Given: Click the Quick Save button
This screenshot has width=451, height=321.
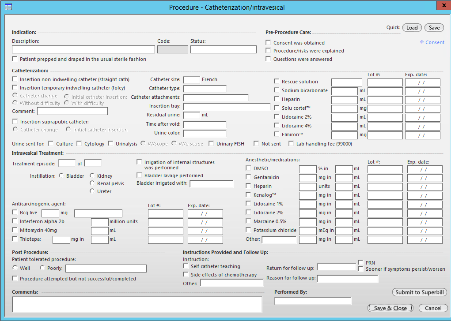Looking at the screenshot, I should [x=434, y=28].
